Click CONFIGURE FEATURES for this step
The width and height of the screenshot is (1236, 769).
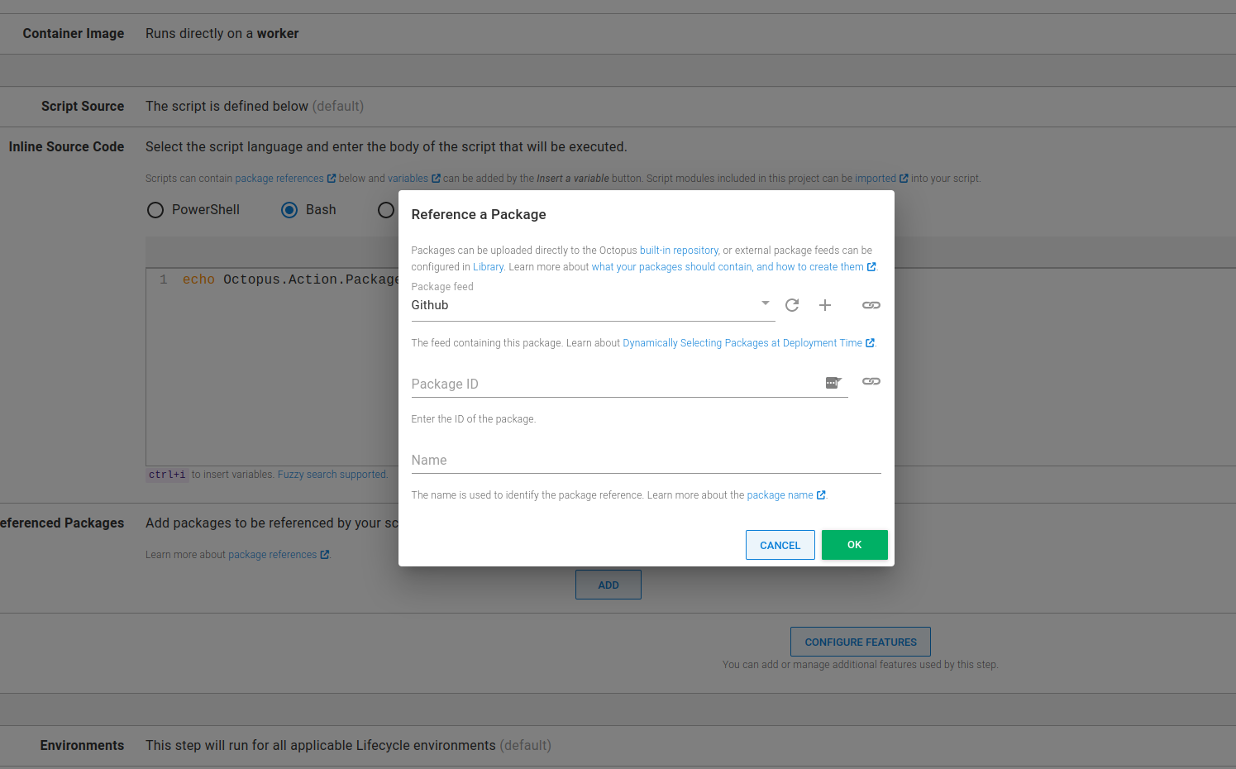[x=860, y=642]
